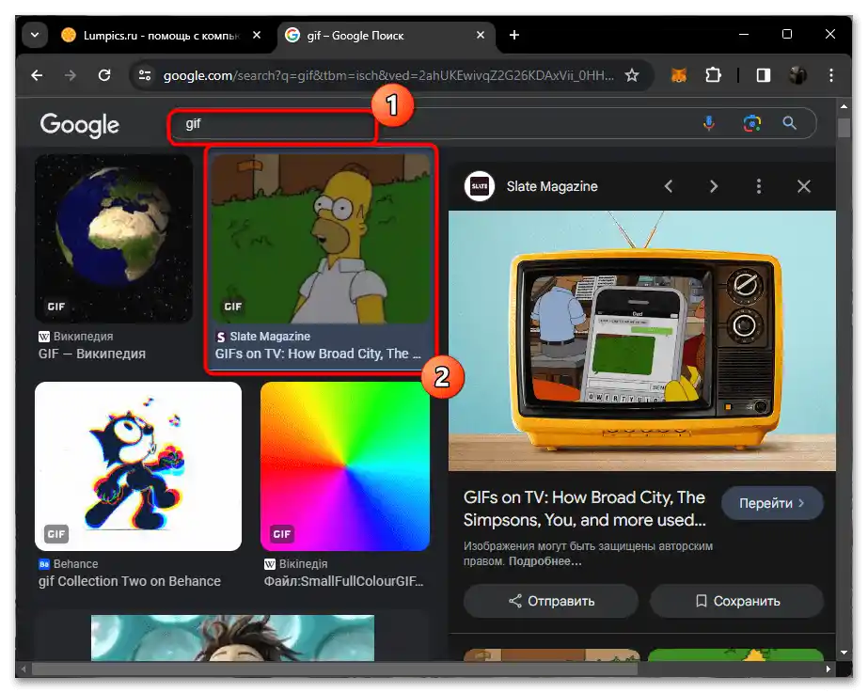Open gif Collection Two on Behance link
Image resolution: width=868 pixels, height=693 pixels.
[130, 581]
